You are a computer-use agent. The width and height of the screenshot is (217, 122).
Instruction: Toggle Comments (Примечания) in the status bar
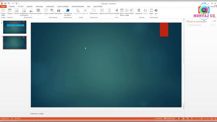pyautogui.click(x=170, y=119)
